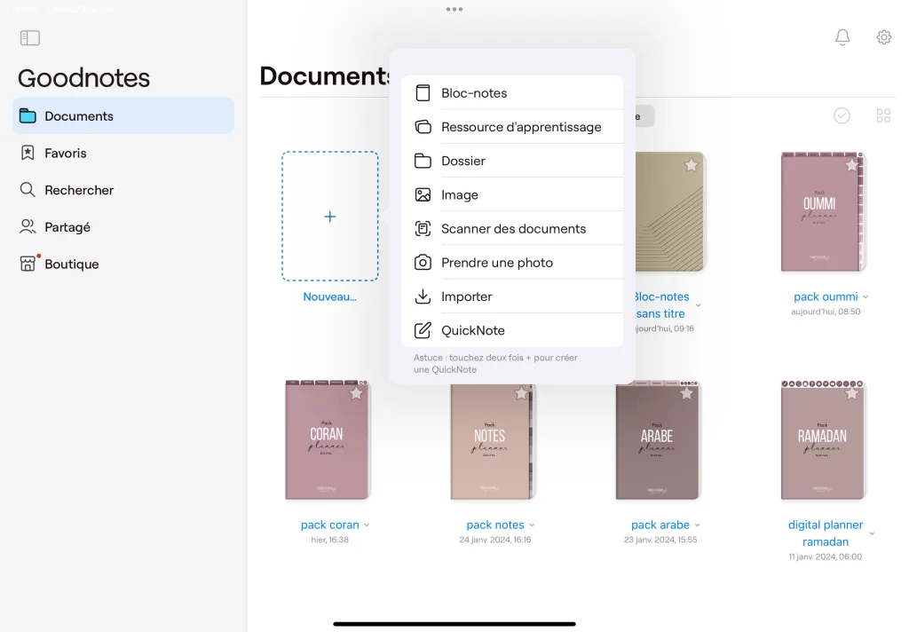Open the digital planner ramadan title
The width and height of the screenshot is (909, 632).
click(826, 533)
